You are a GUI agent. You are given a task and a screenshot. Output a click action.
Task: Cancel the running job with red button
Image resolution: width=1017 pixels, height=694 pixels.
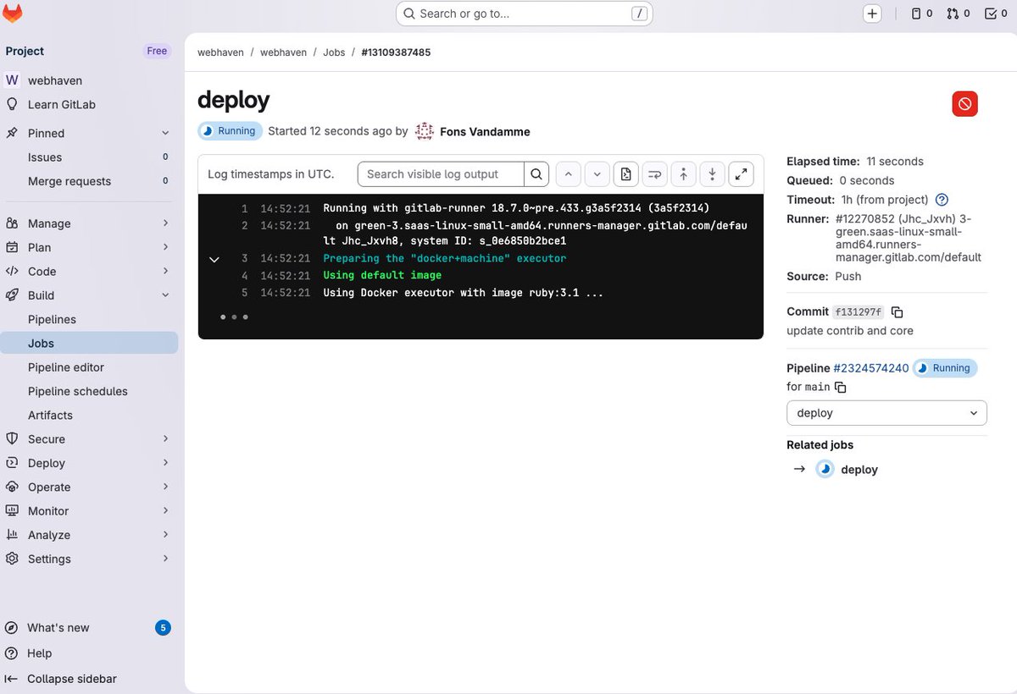[x=964, y=104]
